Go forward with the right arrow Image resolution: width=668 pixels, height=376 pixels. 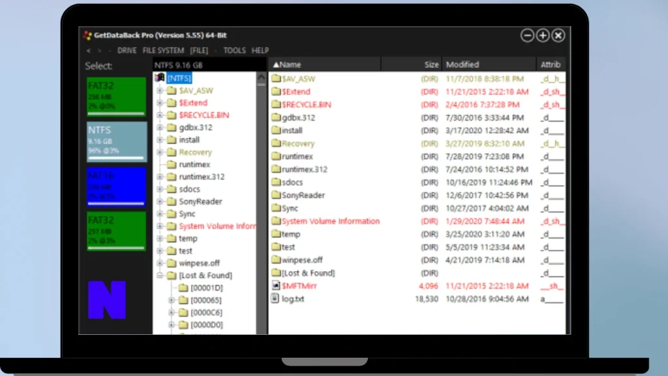(x=100, y=50)
